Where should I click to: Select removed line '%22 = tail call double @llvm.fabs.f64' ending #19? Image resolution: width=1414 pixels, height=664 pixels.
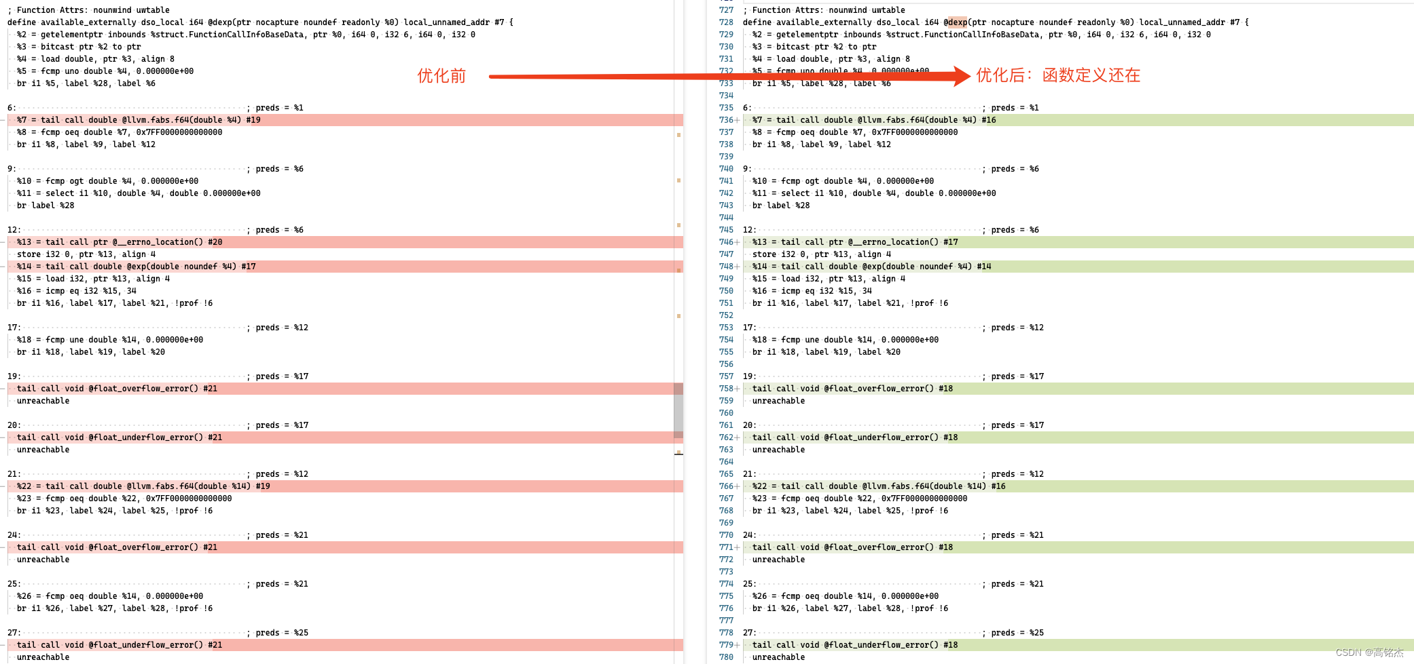click(345, 486)
